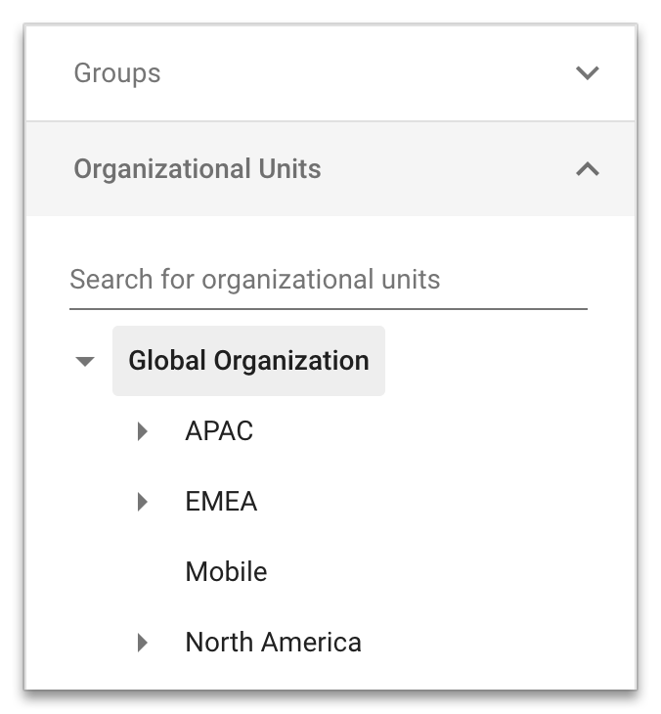Open the Groups panel via its down arrow
The image size is (661, 714).
click(x=587, y=73)
